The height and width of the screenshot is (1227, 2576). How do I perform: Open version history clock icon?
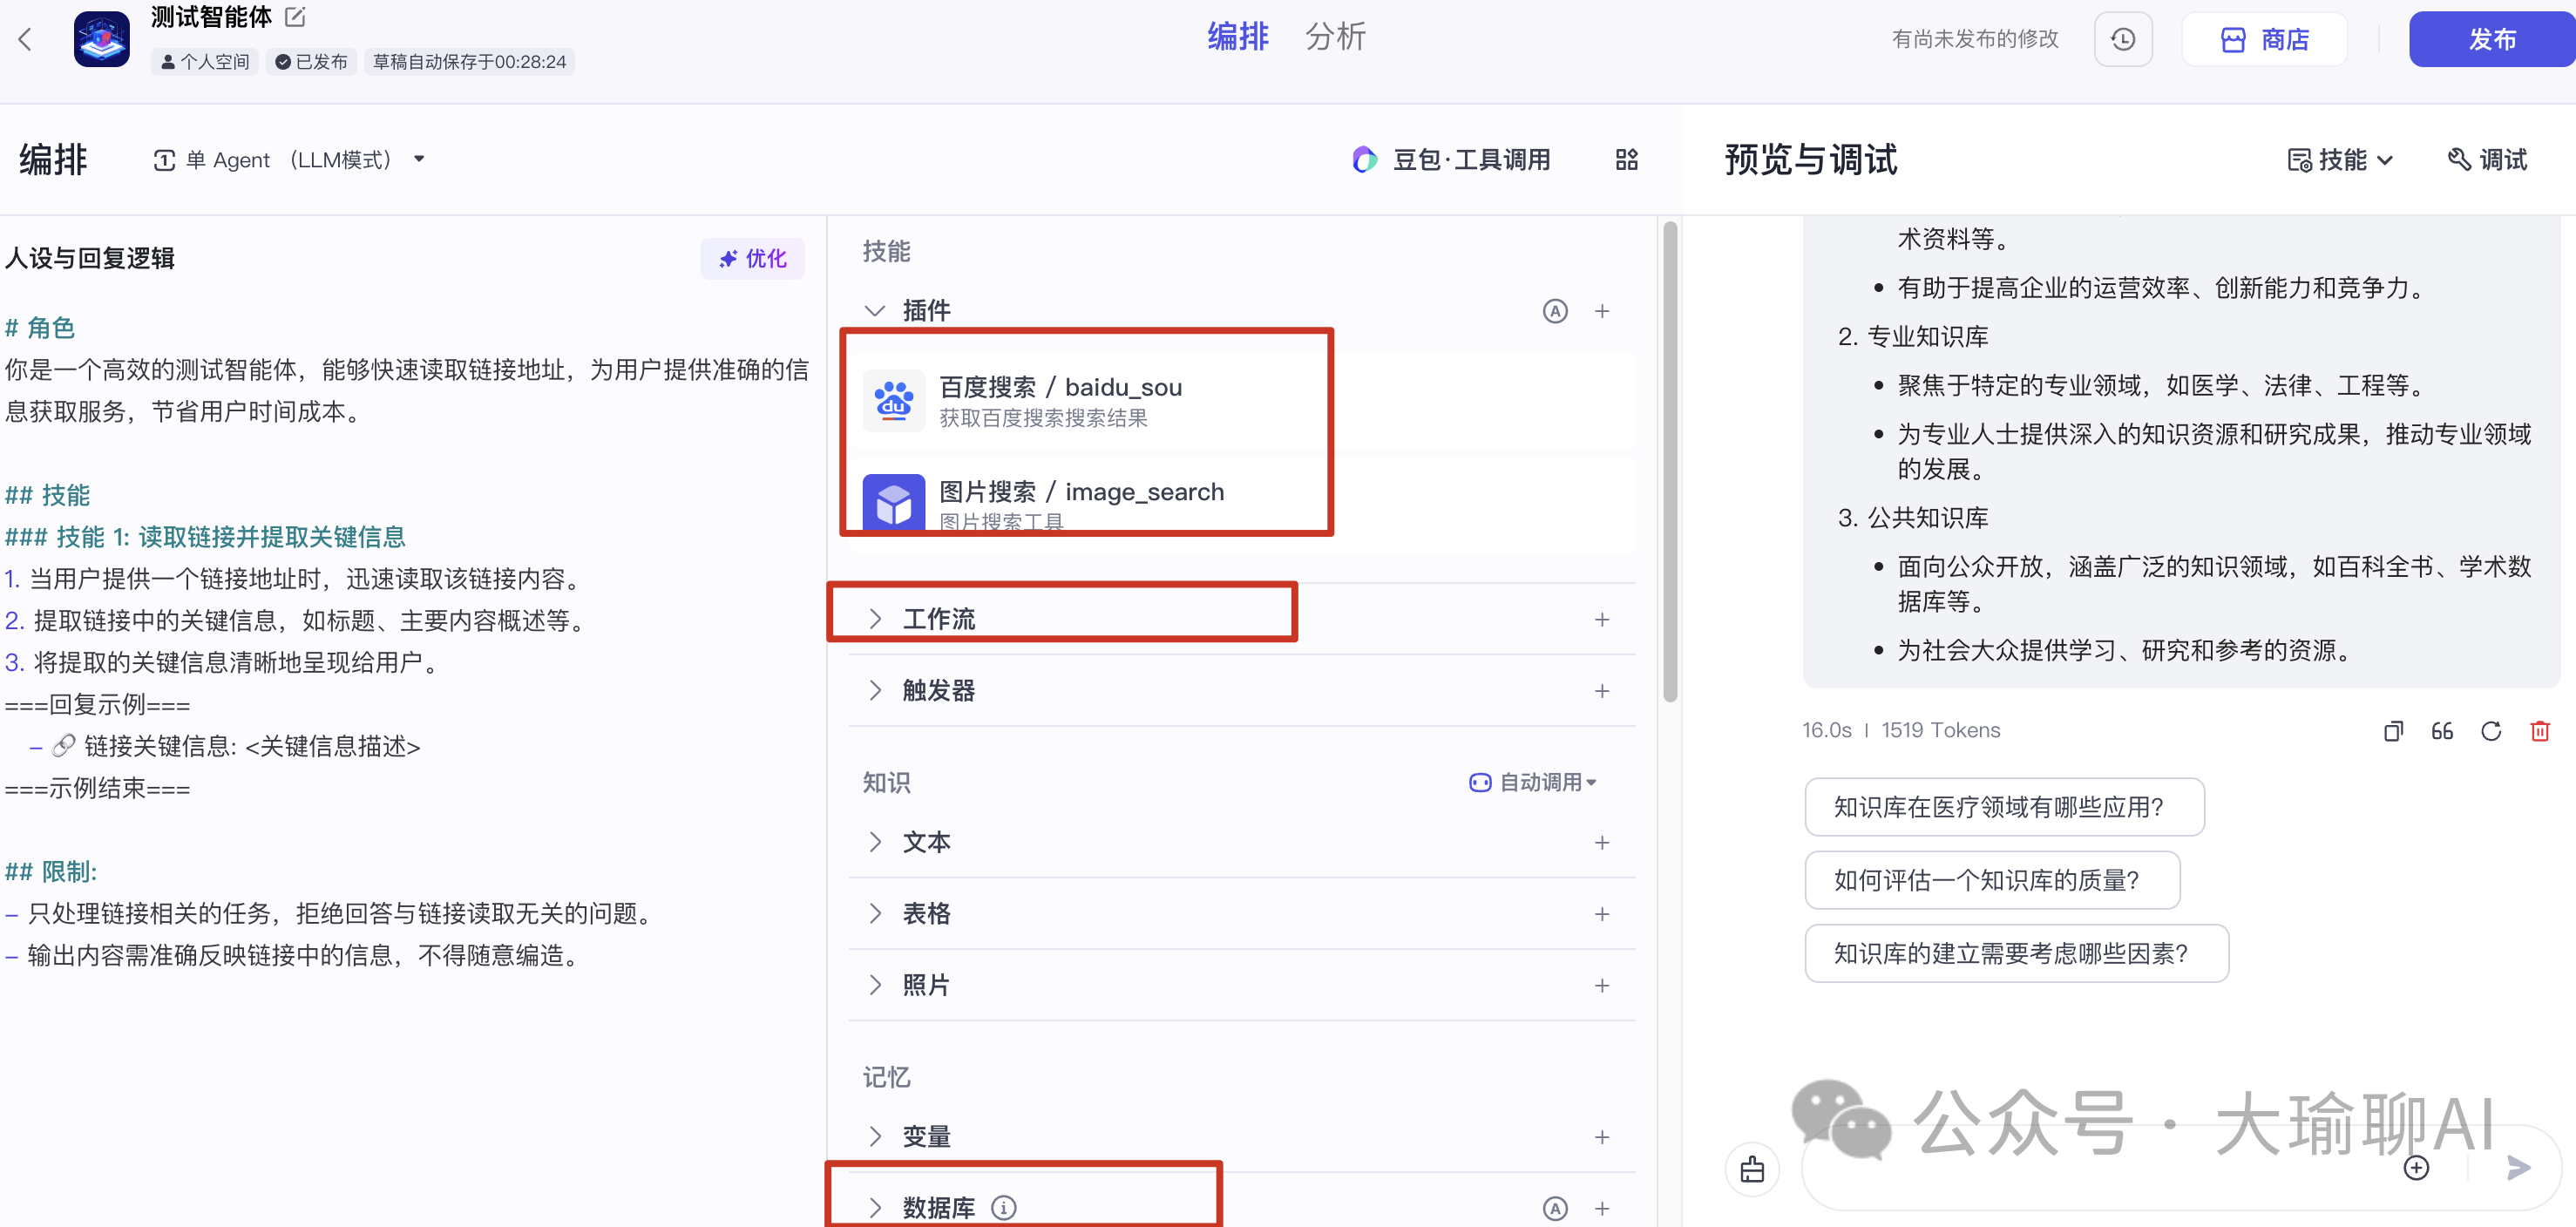coord(2124,39)
